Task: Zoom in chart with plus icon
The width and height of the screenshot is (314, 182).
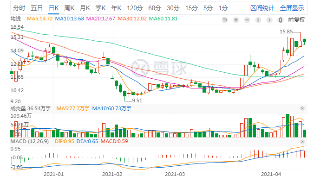Action: (x=236, y=20)
